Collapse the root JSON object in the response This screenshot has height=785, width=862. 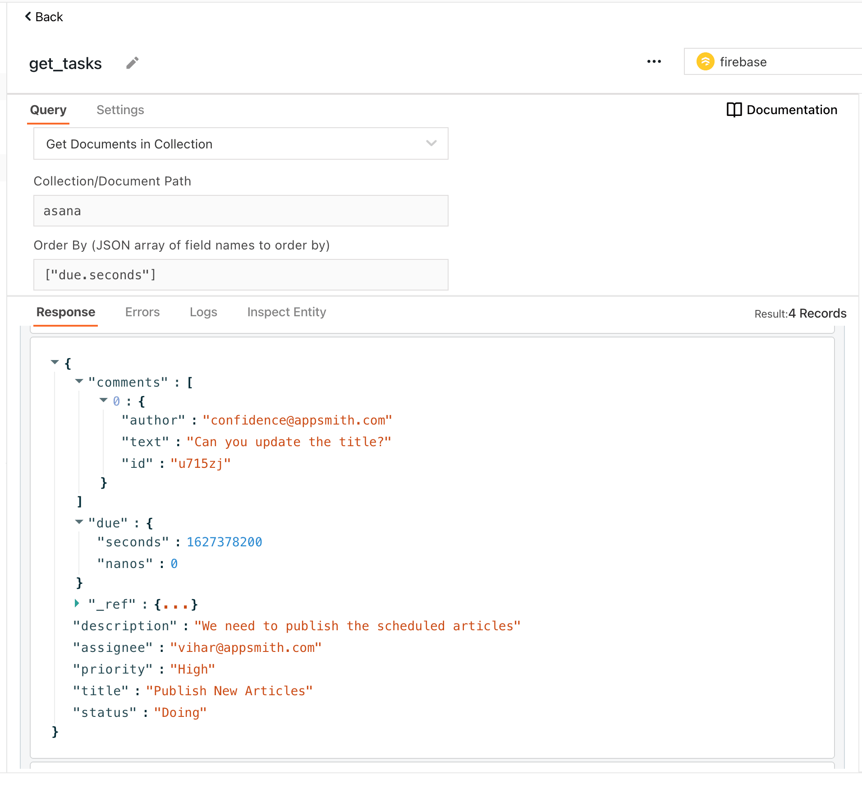point(55,362)
